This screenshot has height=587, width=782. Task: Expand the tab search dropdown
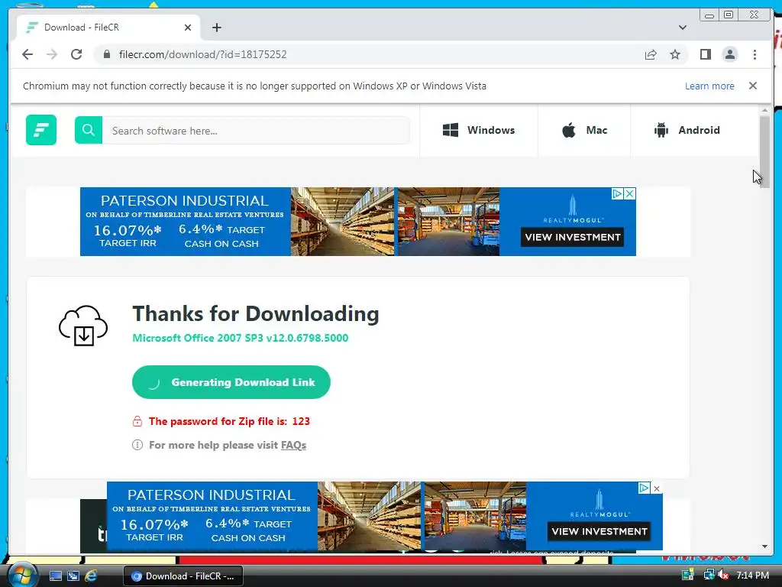point(683,28)
